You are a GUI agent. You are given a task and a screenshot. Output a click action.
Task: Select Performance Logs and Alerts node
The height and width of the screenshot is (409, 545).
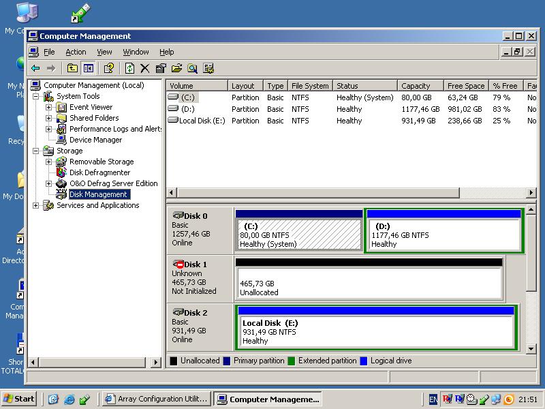point(115,129)
